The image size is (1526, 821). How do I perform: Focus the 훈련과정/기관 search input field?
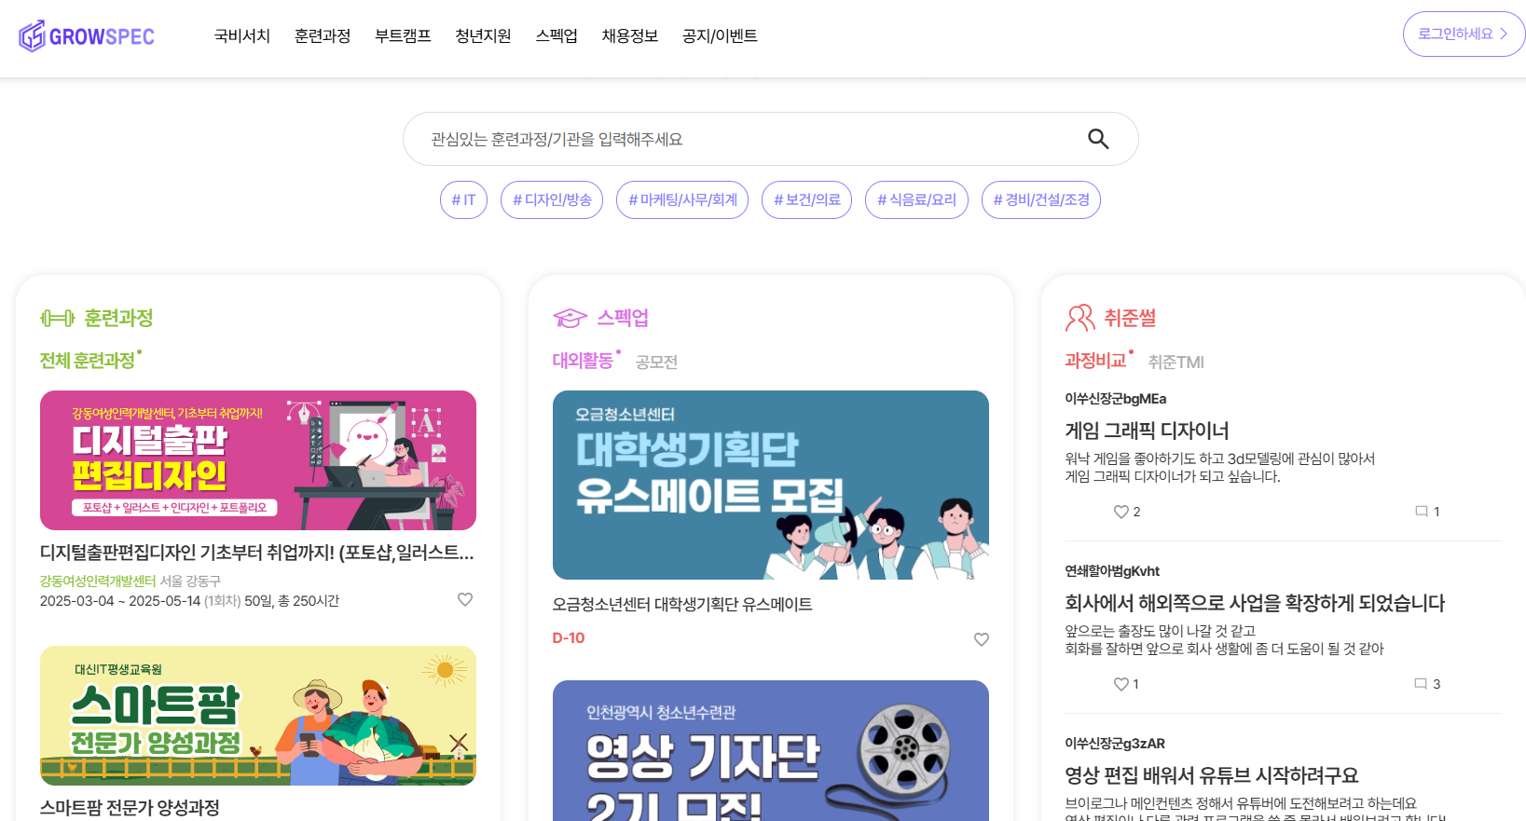coord(746,139)
